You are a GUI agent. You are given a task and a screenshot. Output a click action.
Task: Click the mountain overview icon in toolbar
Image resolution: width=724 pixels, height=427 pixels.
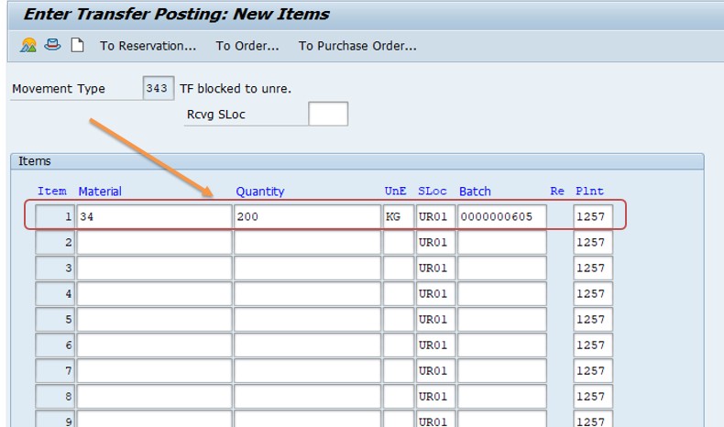[x=28, y=45]
